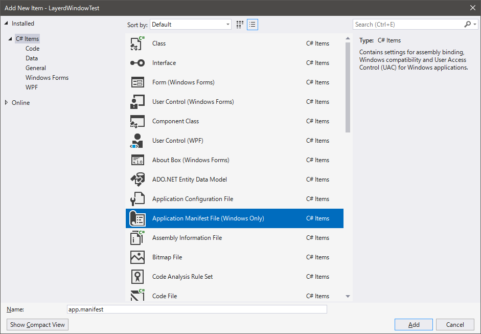Click the template list scrollbar thumb

click(348, 87)
